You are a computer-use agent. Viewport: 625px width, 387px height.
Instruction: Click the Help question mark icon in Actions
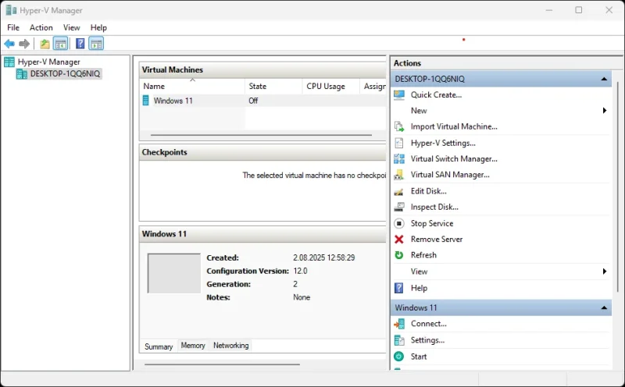[399, 288]
